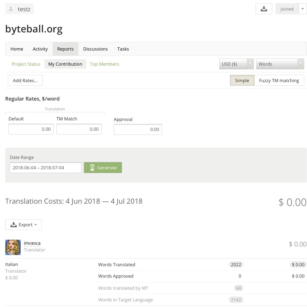Click the Default translation rate field
This screenshot has width=307, height=307.
[31, 129]
